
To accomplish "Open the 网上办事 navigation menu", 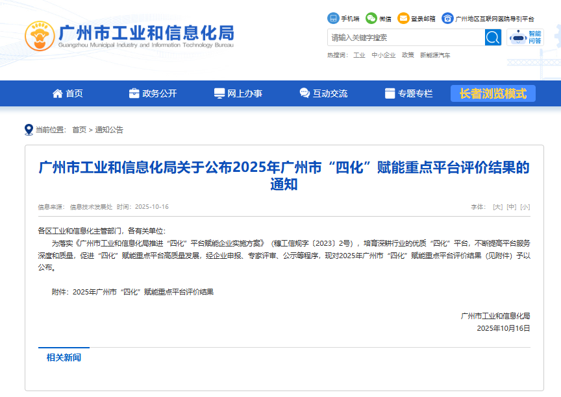I will (238, 93).
